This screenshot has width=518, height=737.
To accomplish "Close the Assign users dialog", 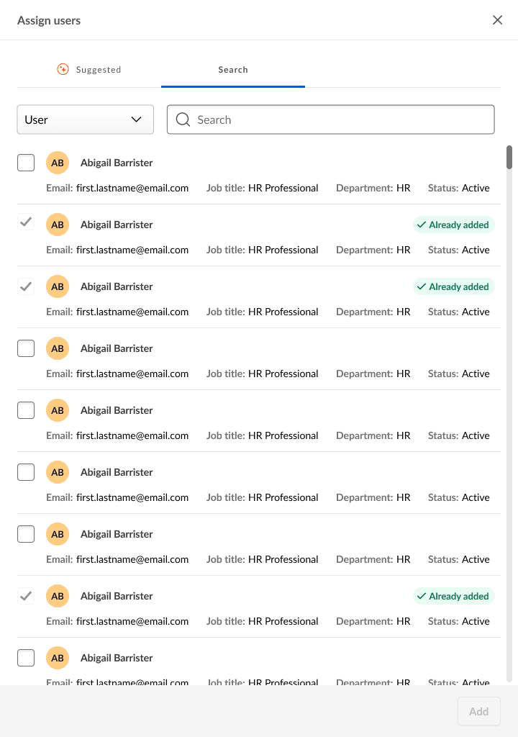I will (497, 19).
